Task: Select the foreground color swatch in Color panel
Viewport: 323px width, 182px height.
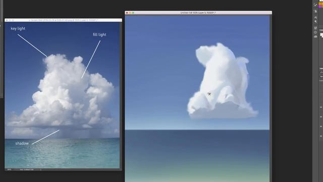Action: (x=321, y=35)
